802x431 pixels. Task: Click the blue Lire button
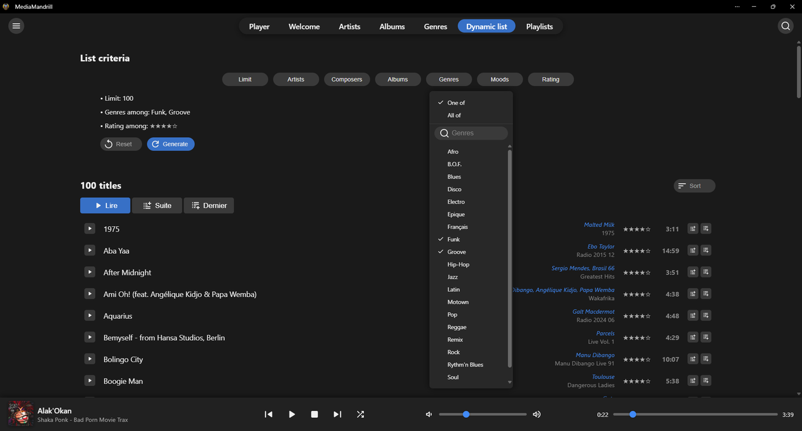(105, 205)
